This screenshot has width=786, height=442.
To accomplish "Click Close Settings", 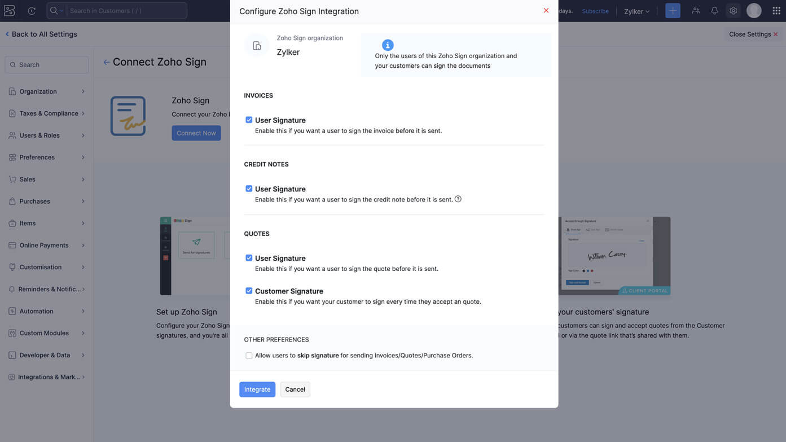I will tap(754, 34).
